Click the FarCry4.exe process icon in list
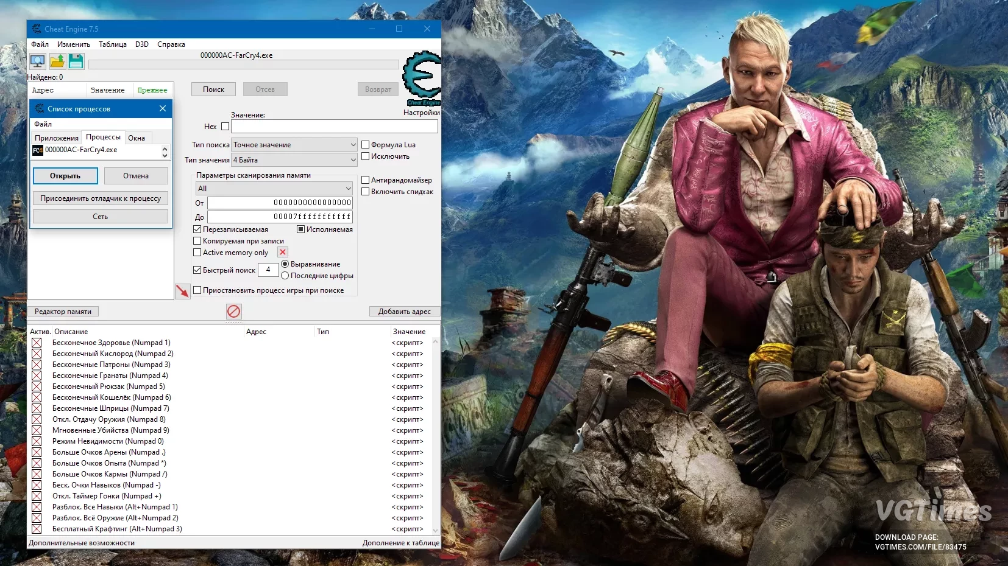This screenshot has height=566, width=1008. 38,150
